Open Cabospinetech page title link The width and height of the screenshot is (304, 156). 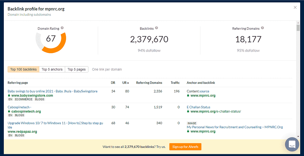pyautogui.click(x=20, y=107)
